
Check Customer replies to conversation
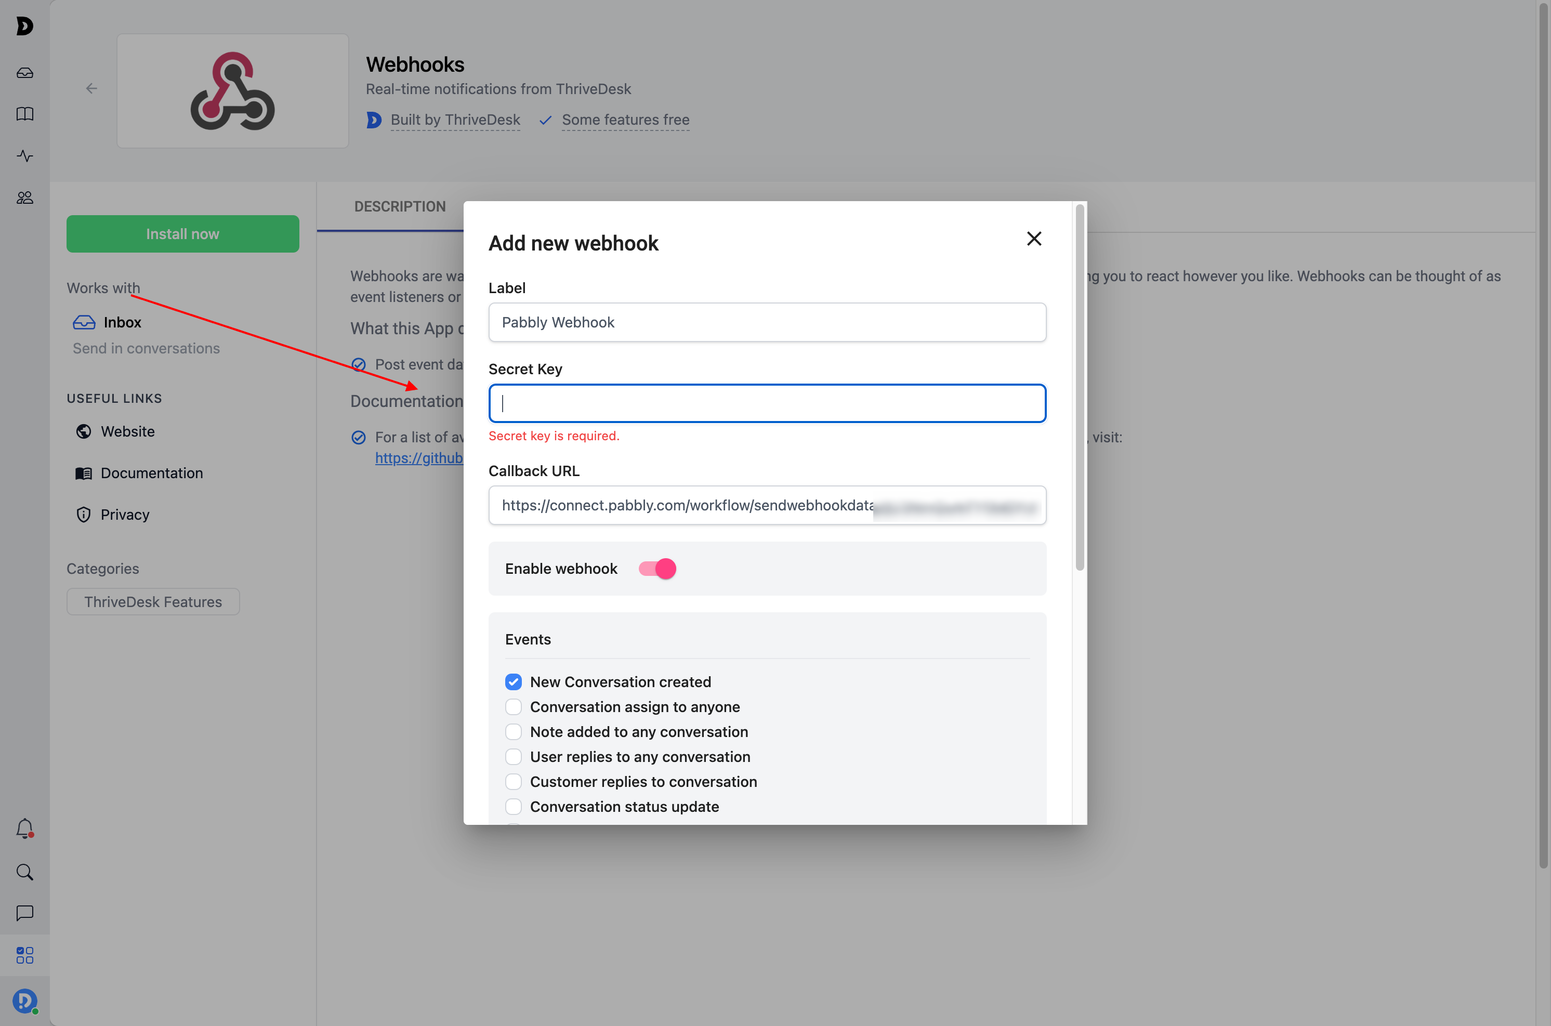514,781
